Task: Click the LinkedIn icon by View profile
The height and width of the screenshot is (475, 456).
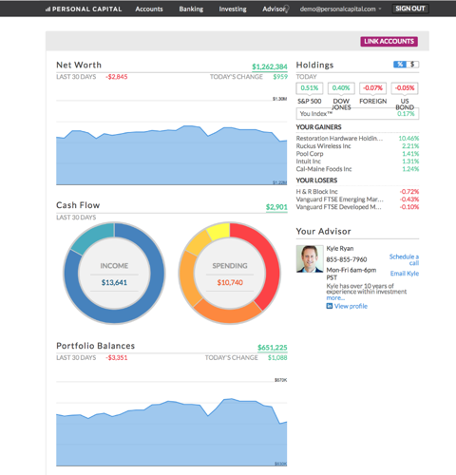Action: click(x=330, y=306)
